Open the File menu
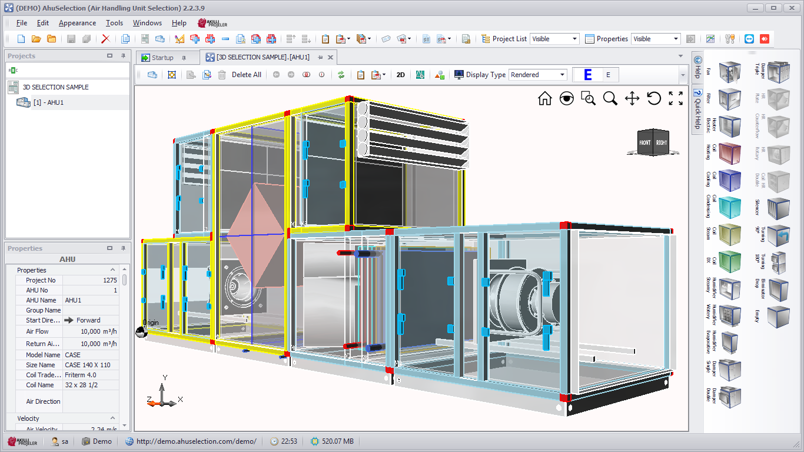Screen dimensions: 804x452 22,23
